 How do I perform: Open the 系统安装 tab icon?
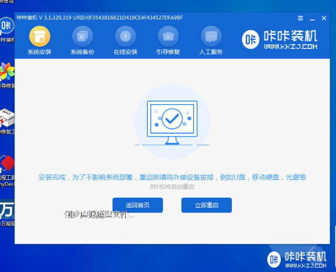[x=39, y=36]
